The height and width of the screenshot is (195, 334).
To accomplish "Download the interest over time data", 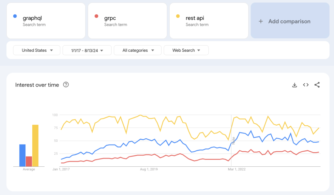I will point(295,85).
